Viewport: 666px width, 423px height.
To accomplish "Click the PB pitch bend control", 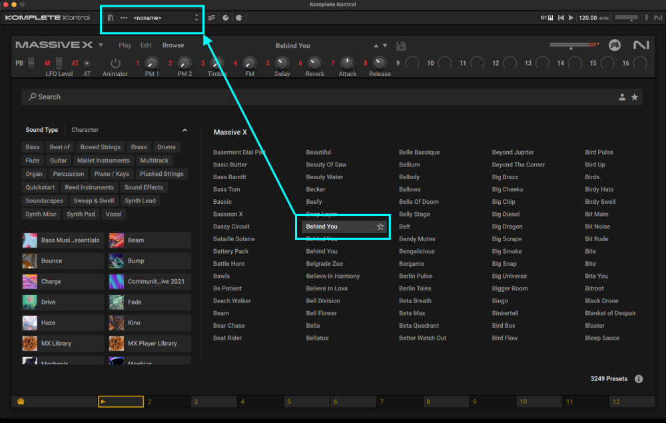I will tap(31, 63).
